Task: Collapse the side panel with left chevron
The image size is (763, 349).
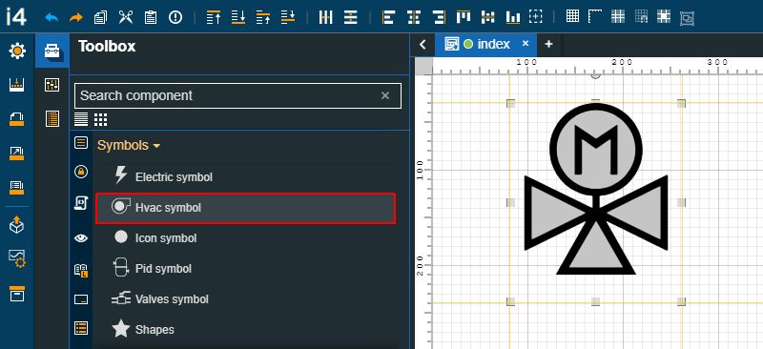Action: pyautogui.click(x=423, y=45)
